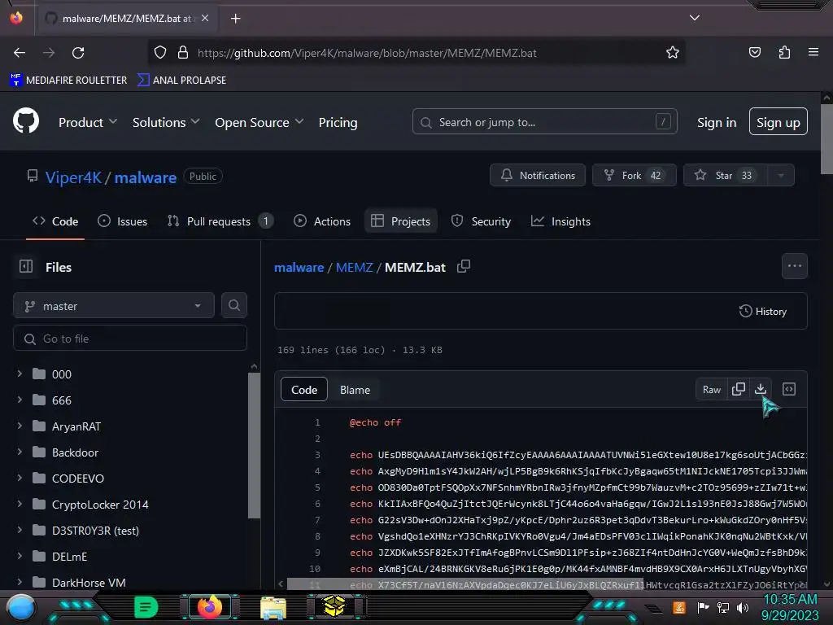Collapse the file tree panel icon
Image resolution: width=833 pixels, height=625 pixels.
point(26,266)
